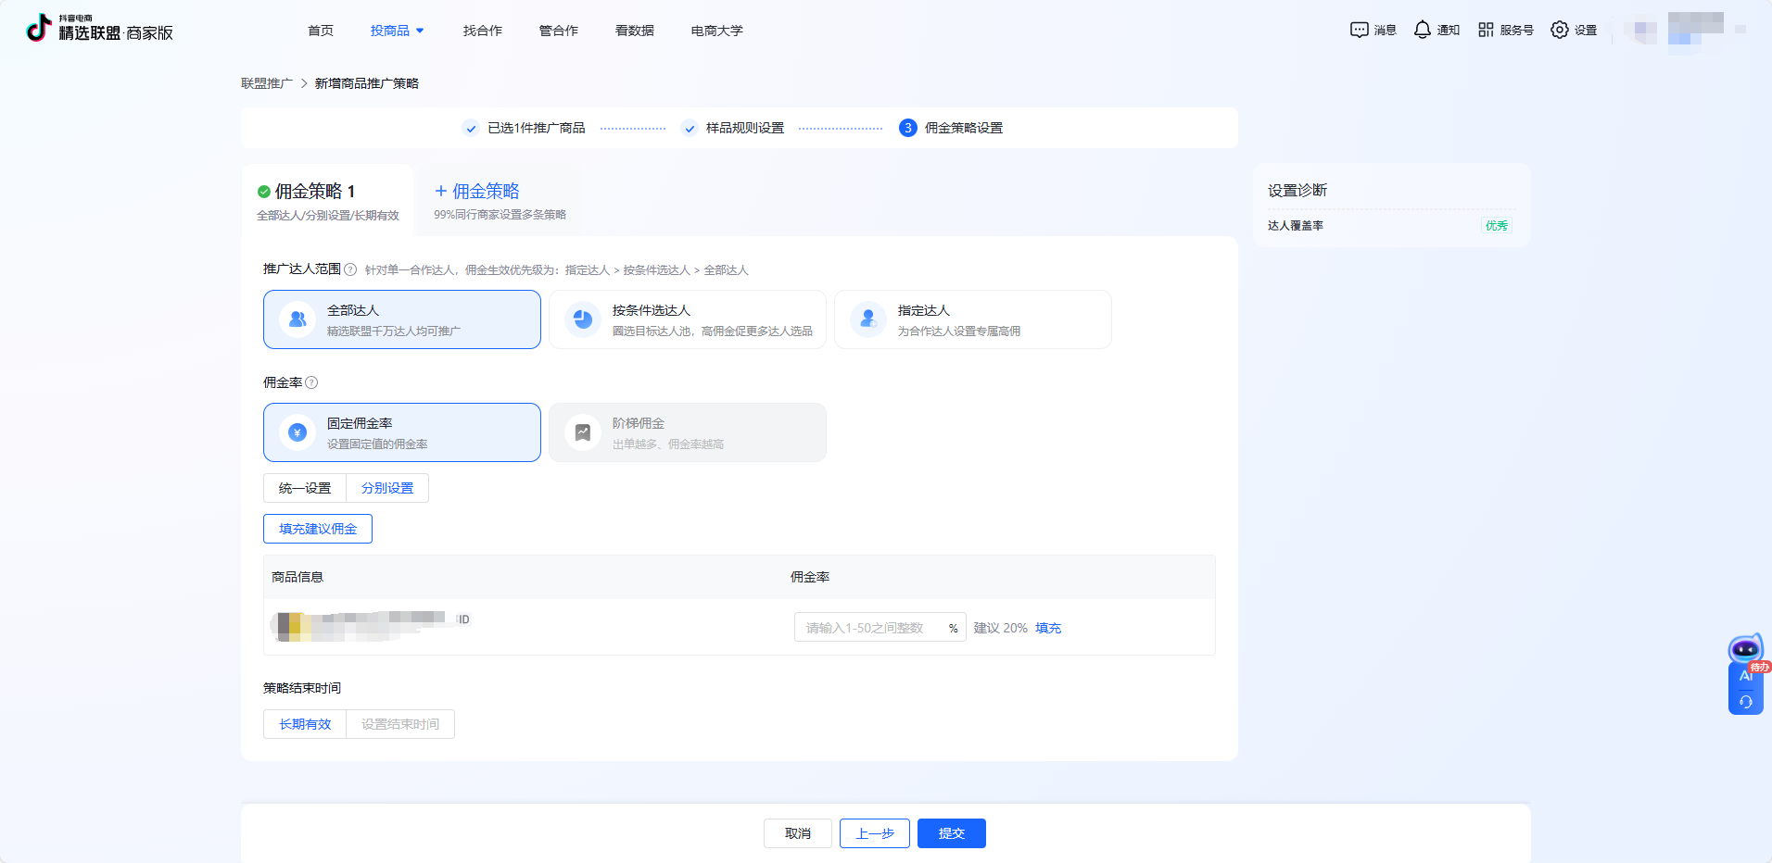Choose 设置结束时间 option
This screenshot has width=1772, height=863.
pyautogui.click(x=400, y=724)
